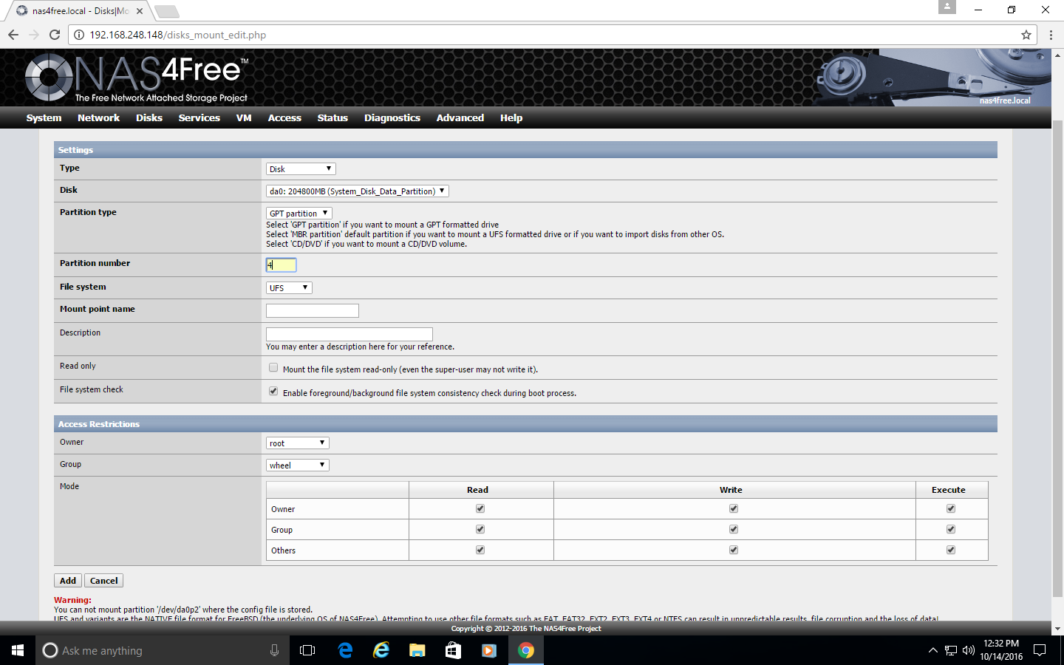Click the Cancel button

pyautogui.click(x=103, y=581)
